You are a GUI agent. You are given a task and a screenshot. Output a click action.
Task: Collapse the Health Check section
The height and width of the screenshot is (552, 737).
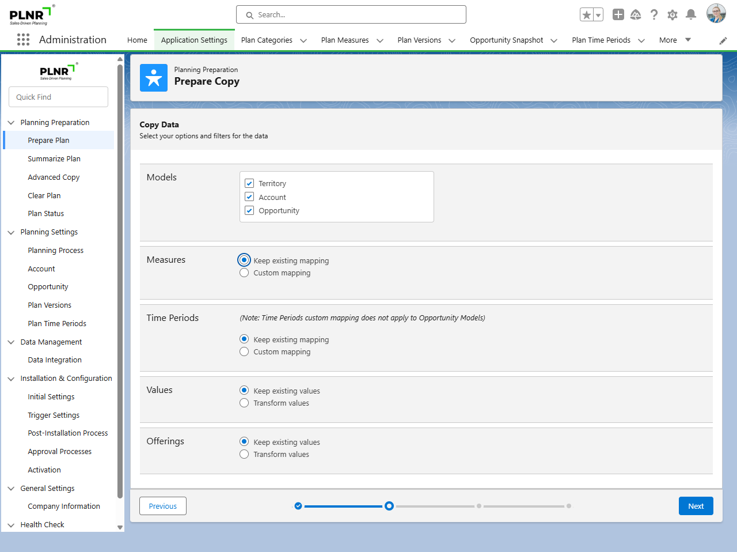[x=11, y=525]
